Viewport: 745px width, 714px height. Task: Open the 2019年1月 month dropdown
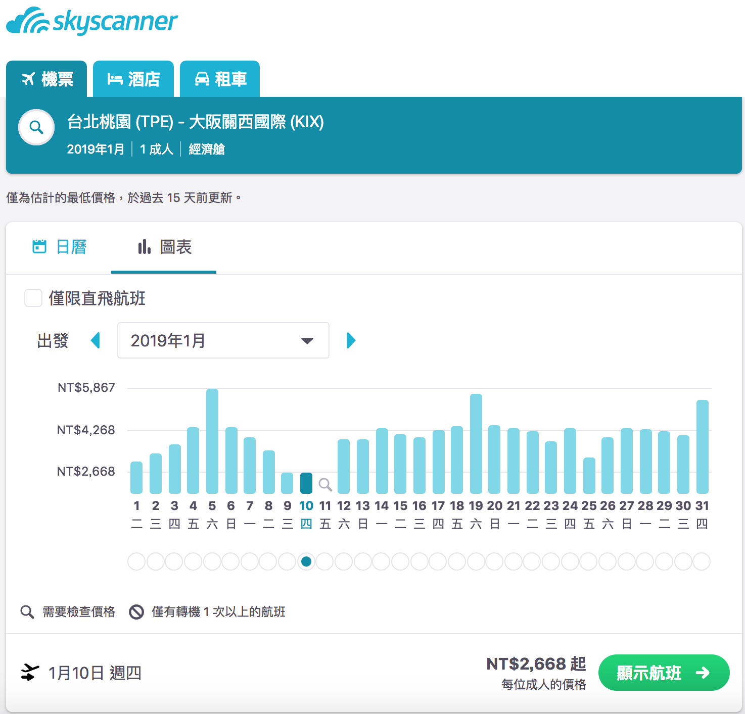click(x=223, y=340)
